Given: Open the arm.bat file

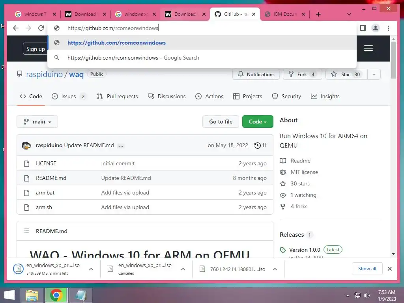Looking at the screenshot, I should coord(45,193).
